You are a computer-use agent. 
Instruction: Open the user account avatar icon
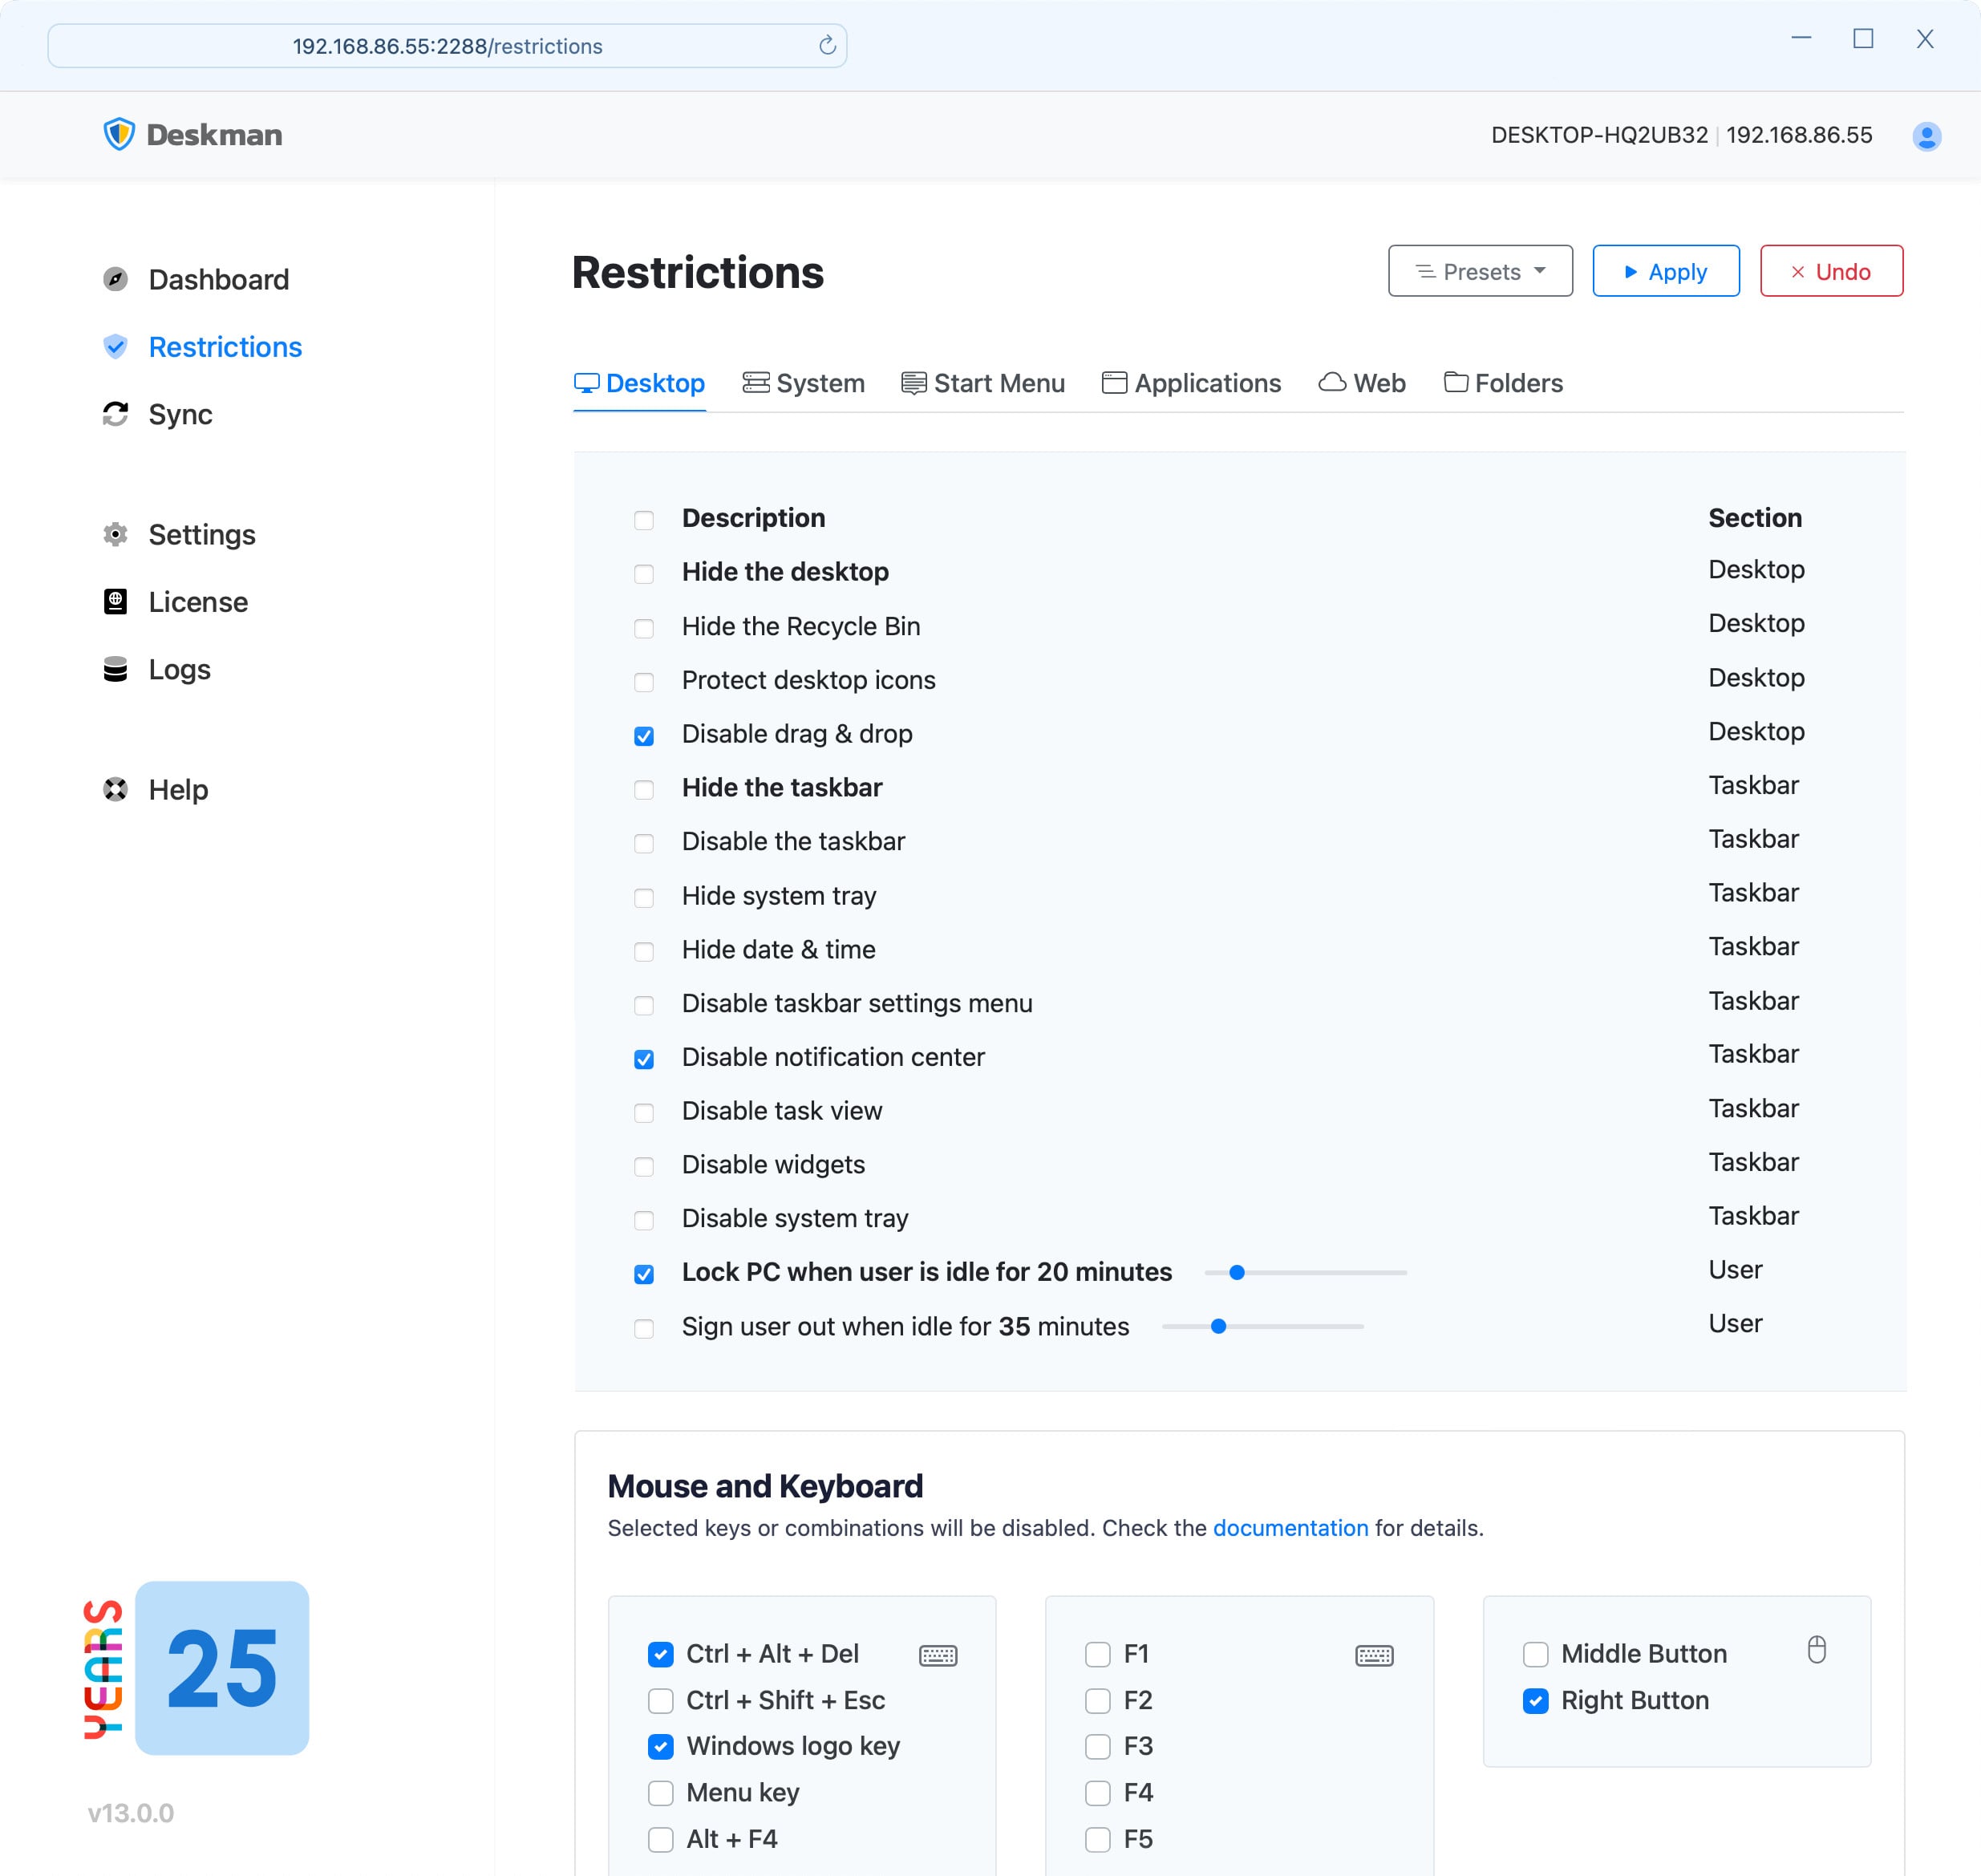(x=1926, y=136)
